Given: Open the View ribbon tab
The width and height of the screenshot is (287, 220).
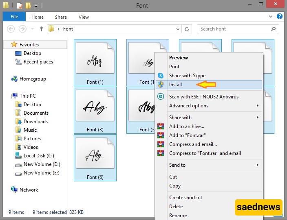Looking at the screenshot, I should tap(84, 17).
